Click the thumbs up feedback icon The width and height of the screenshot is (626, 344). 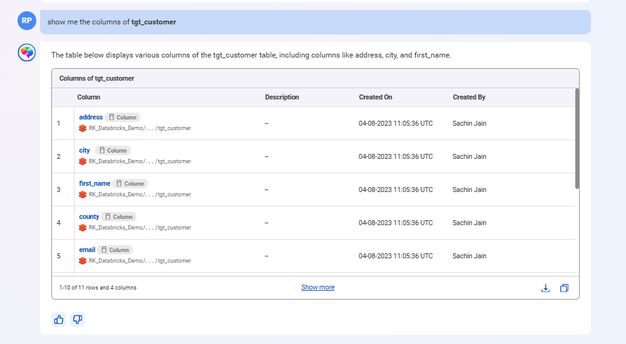pyautogui.click(x=59, y=320)
